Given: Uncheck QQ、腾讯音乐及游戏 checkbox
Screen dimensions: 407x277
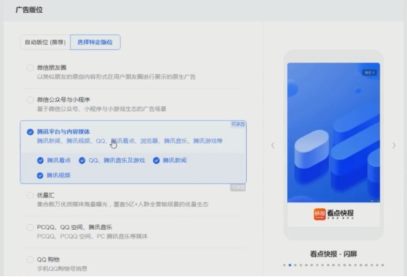Looking at the screenshot, I should point(82,161).
